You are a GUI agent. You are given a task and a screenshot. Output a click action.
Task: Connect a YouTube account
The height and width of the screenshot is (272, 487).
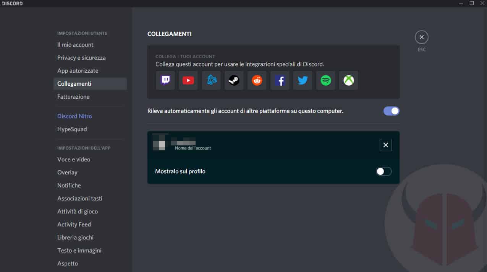188,80
